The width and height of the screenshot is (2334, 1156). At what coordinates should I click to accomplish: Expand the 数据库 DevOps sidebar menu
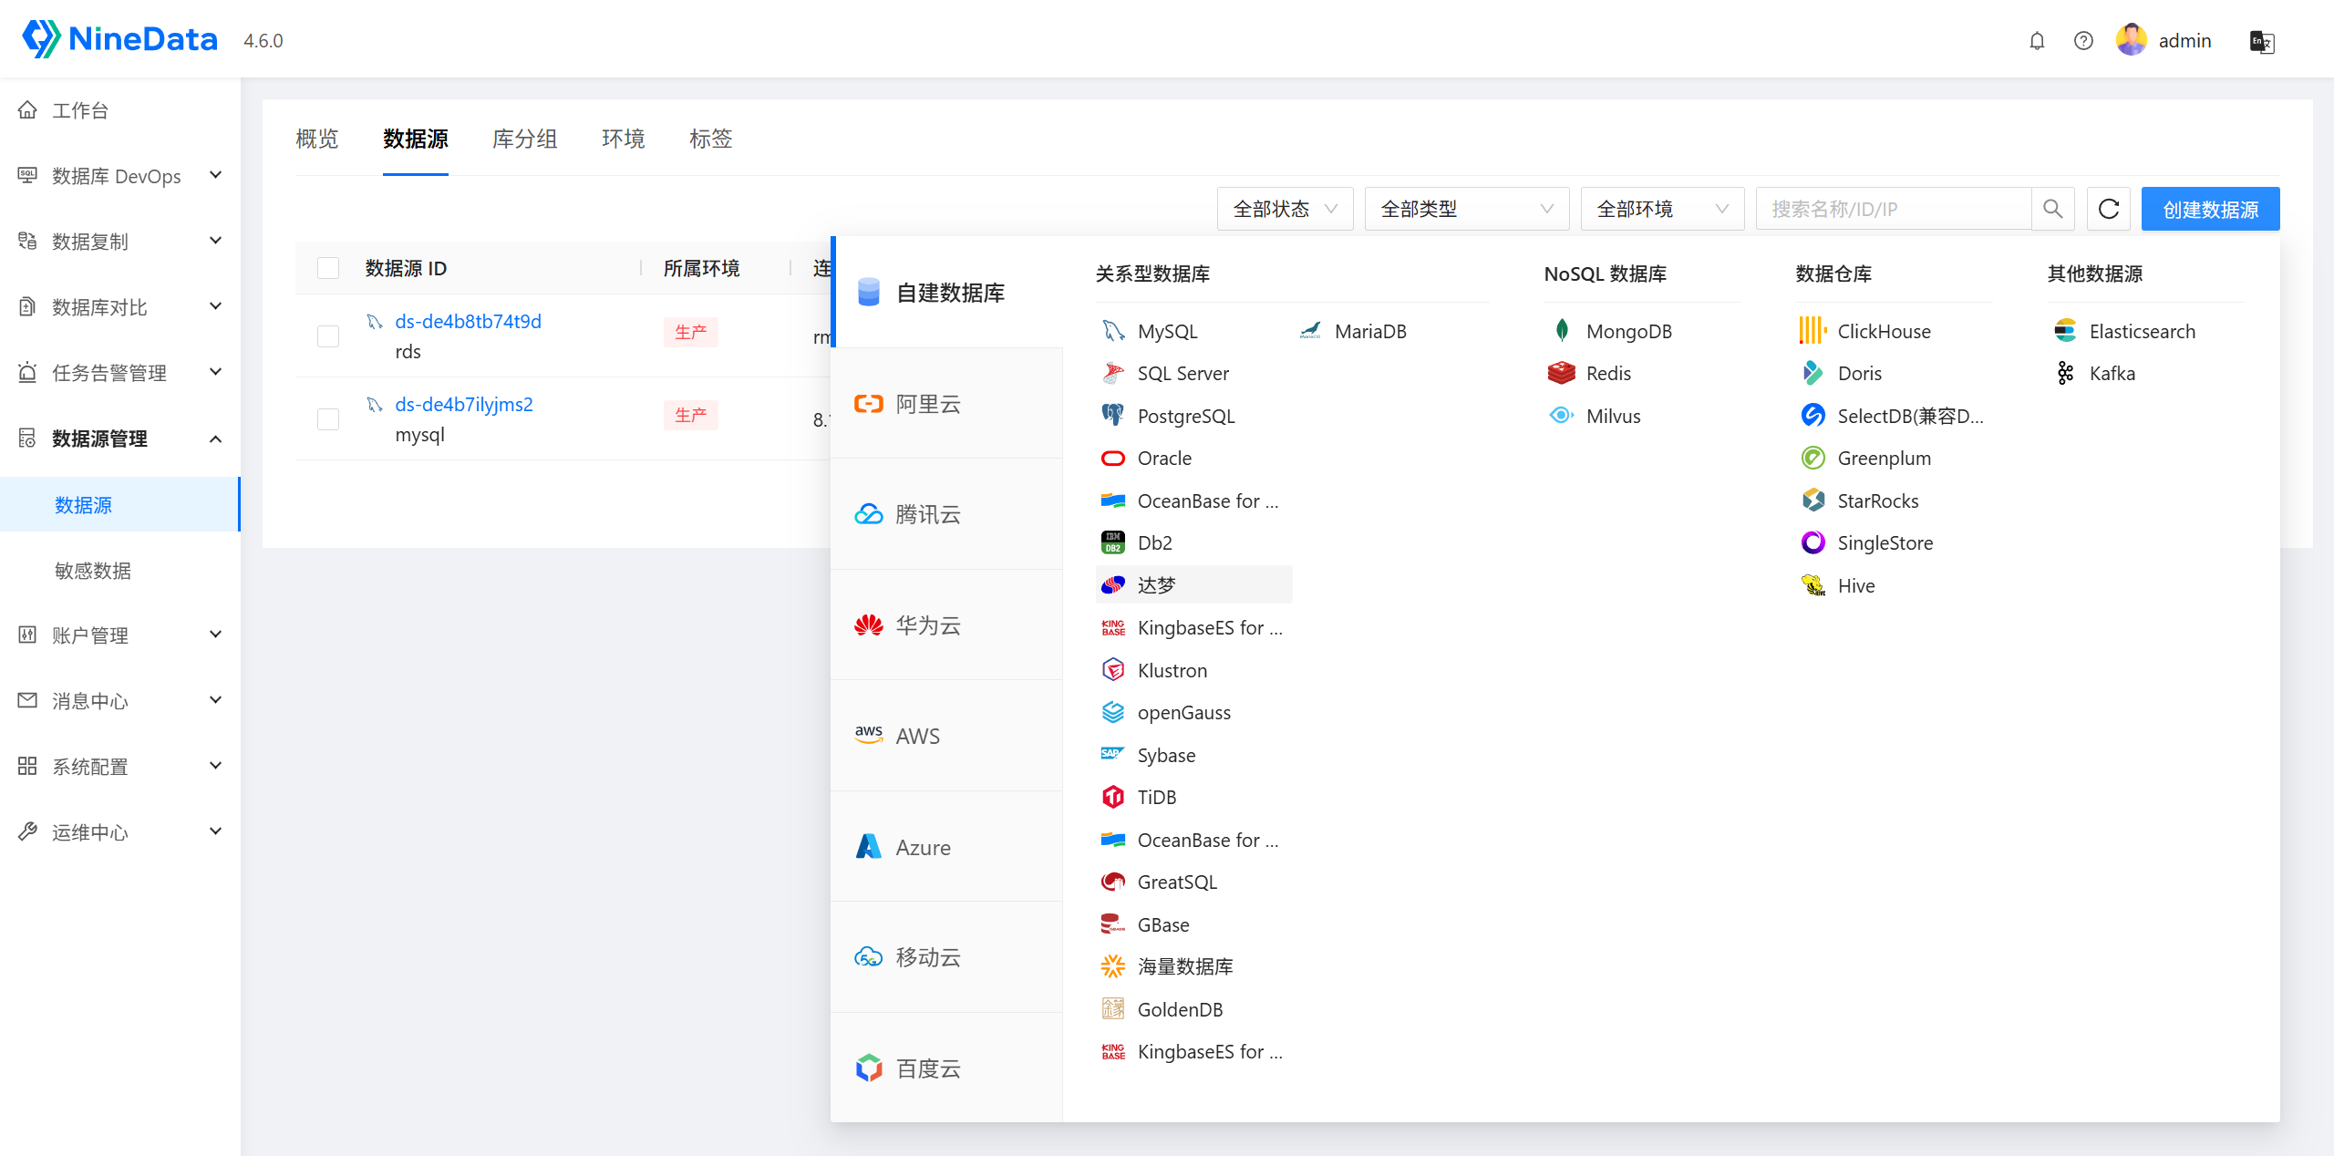[120, 176]
